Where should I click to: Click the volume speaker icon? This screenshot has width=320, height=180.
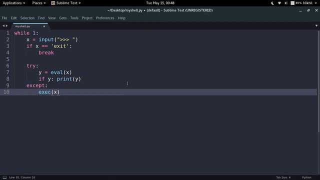pos(286,3)
